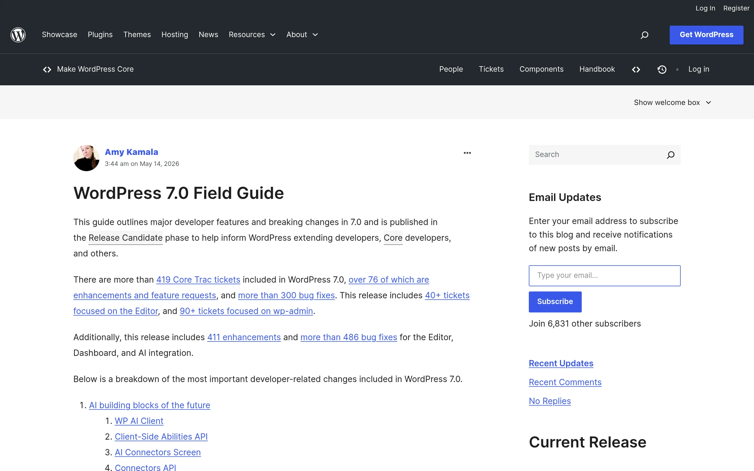Click the Get WordPress button
The image size is (754, 471).
click(x=706, y=35)
